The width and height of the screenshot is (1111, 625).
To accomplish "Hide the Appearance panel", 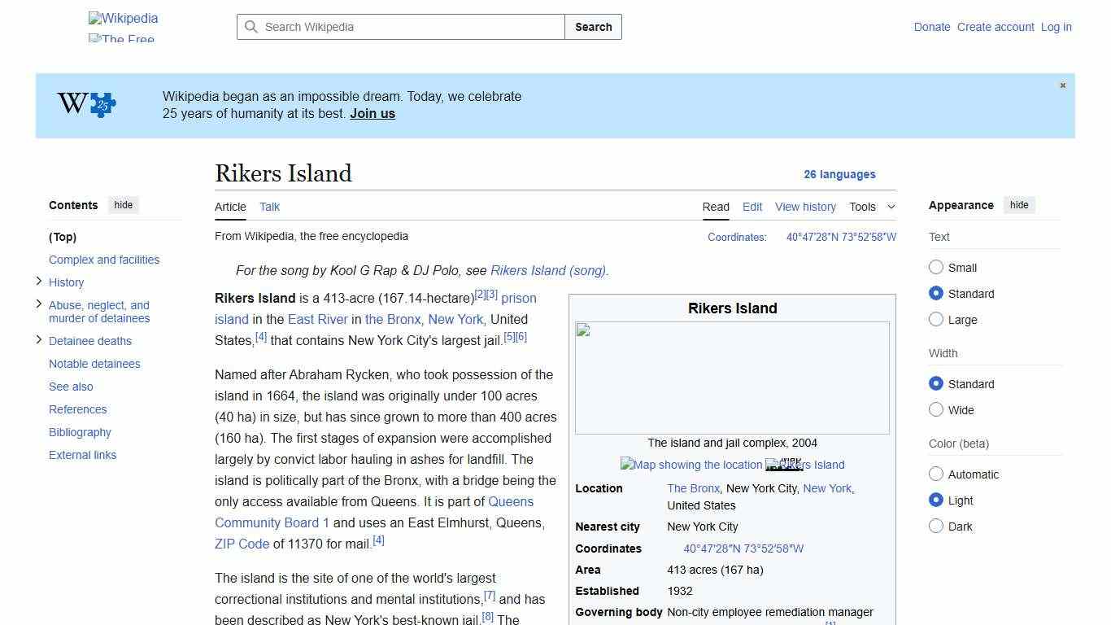I will tap(1019, 205).
